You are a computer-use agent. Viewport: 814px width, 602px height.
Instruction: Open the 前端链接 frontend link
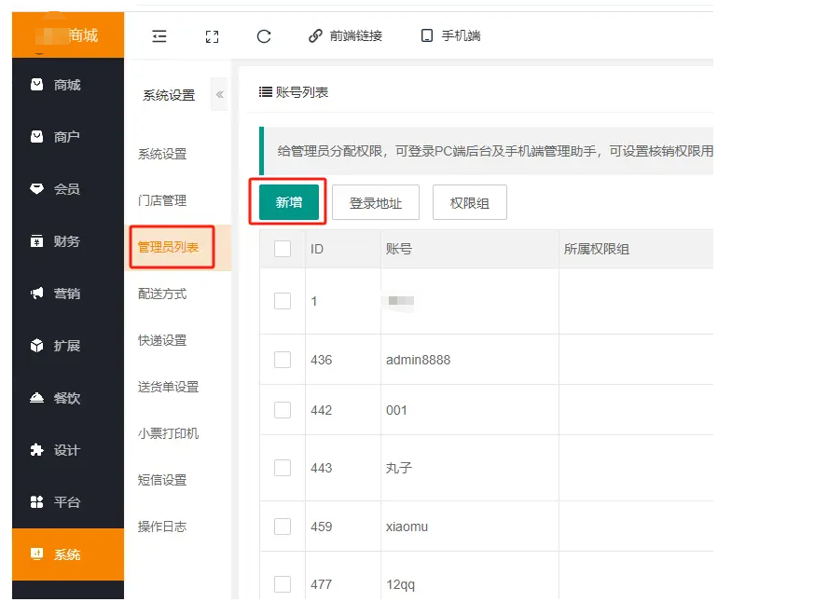click(x=345, y=36)
